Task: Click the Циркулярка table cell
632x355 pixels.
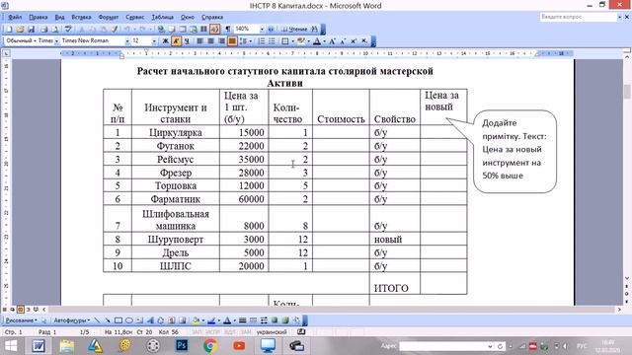Action: pos(176,132)
